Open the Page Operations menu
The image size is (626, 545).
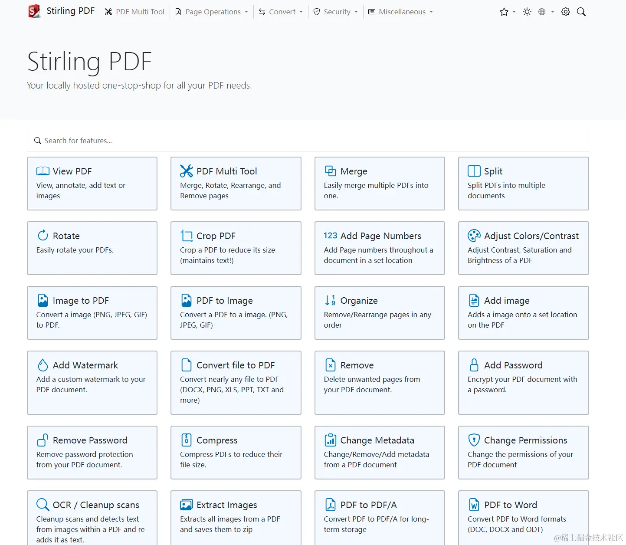[211, 12]
